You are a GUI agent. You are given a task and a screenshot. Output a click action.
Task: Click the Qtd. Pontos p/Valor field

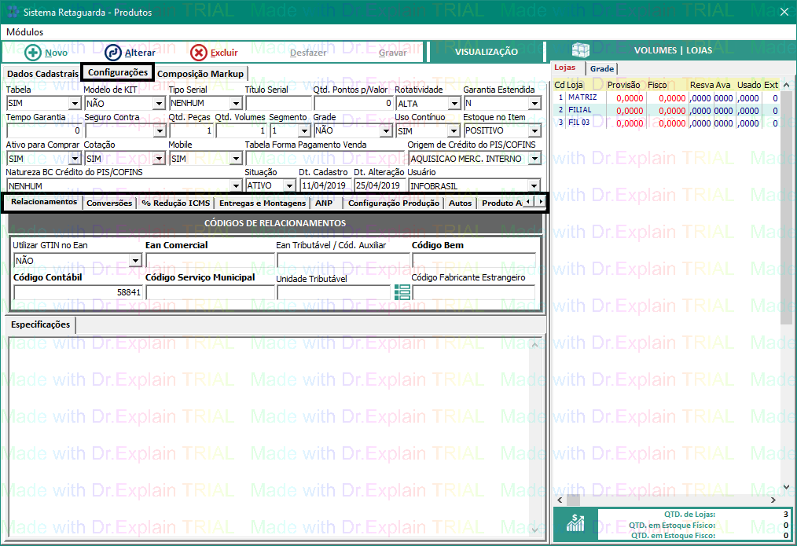pos(353,103)
